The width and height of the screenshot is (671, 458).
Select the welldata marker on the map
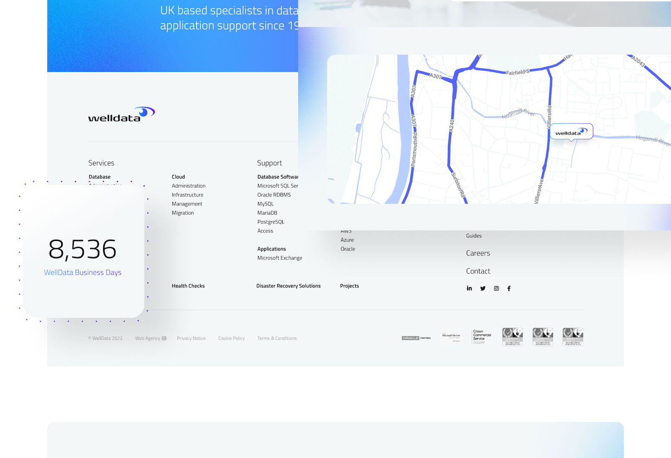(x=571, y=132)
